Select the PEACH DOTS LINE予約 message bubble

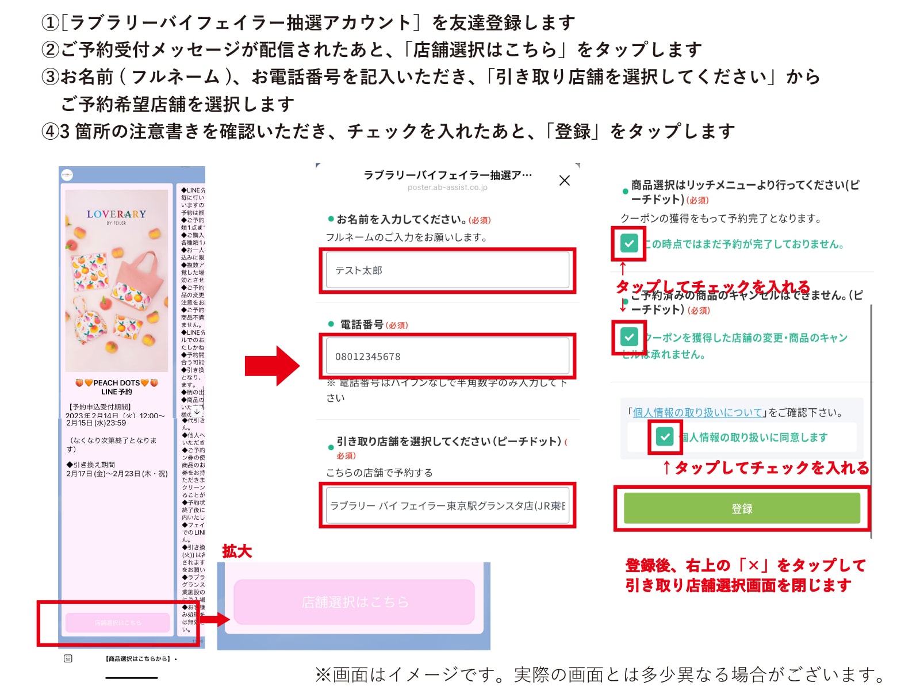[117, 388]
